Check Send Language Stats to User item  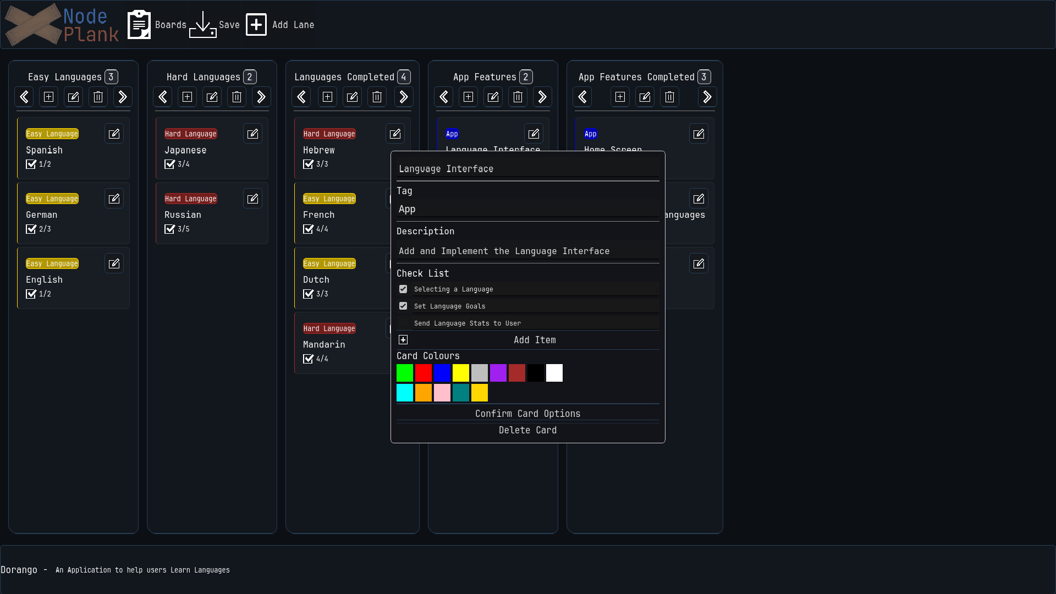pyautogui.click(x=403, y=323)
